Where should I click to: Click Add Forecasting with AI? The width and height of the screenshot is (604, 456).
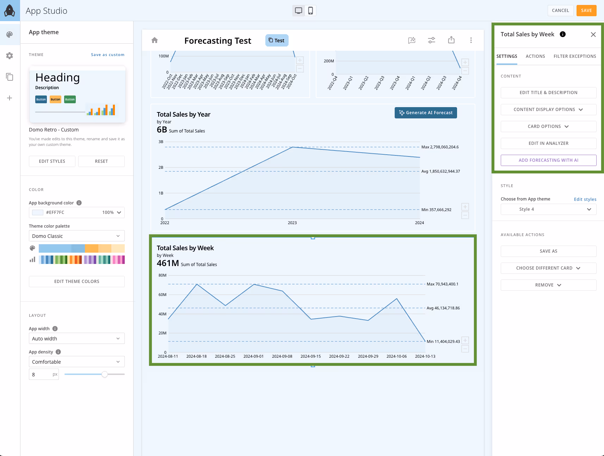[548, 160]
